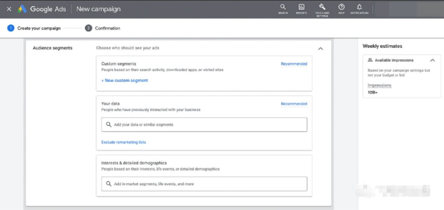The width and height of the screenshot is (444, 210).
Task: Open the Search tool in the header
Action: [283, 9]
